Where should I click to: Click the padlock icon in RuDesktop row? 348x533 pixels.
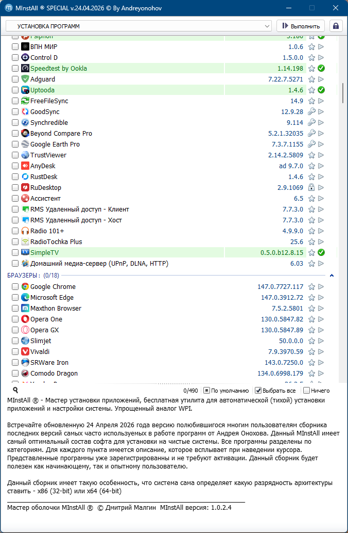pyautogui.click(x=311, y=188)
